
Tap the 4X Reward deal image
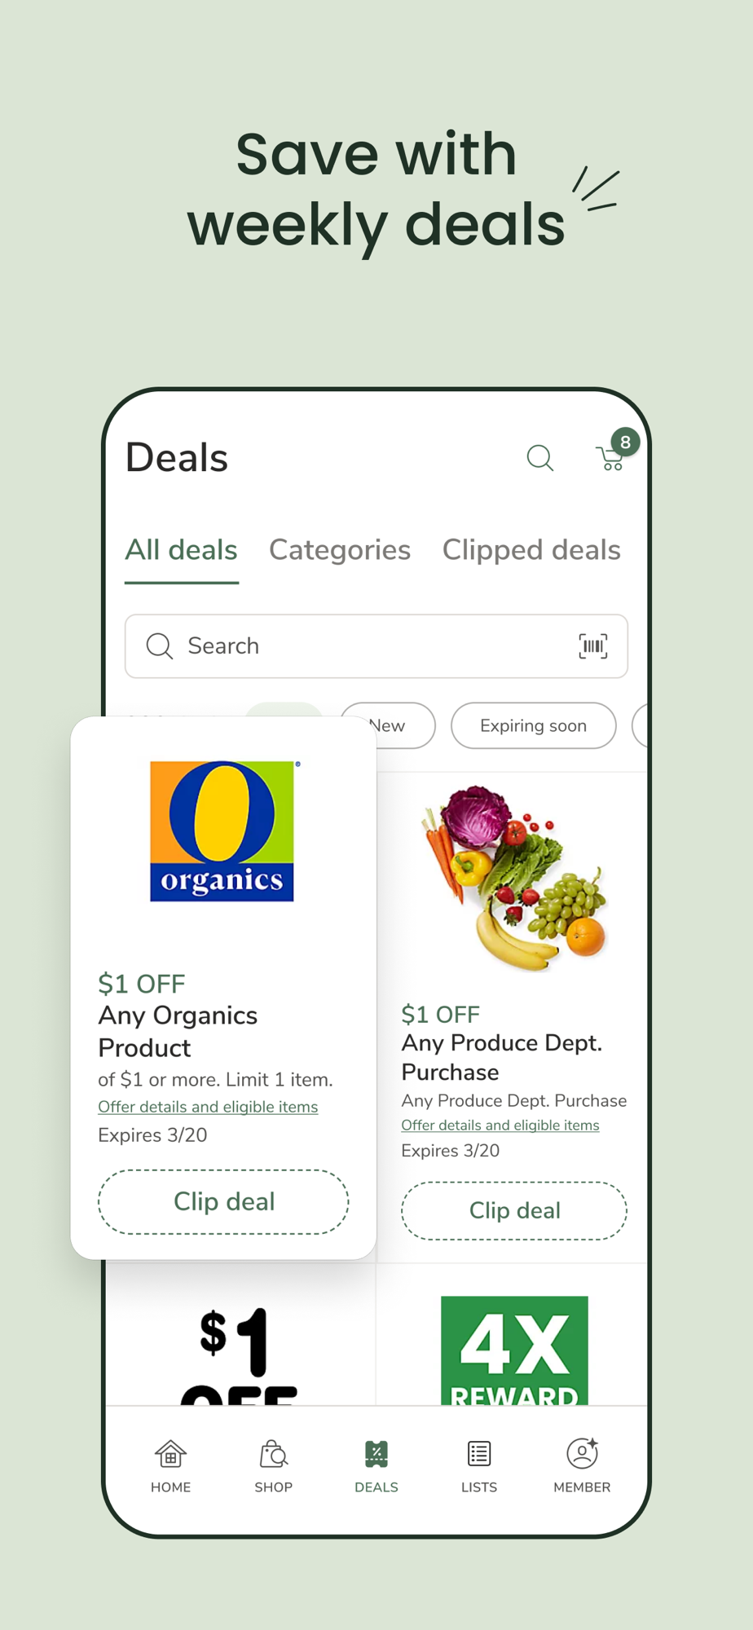tap(514, 1350)
